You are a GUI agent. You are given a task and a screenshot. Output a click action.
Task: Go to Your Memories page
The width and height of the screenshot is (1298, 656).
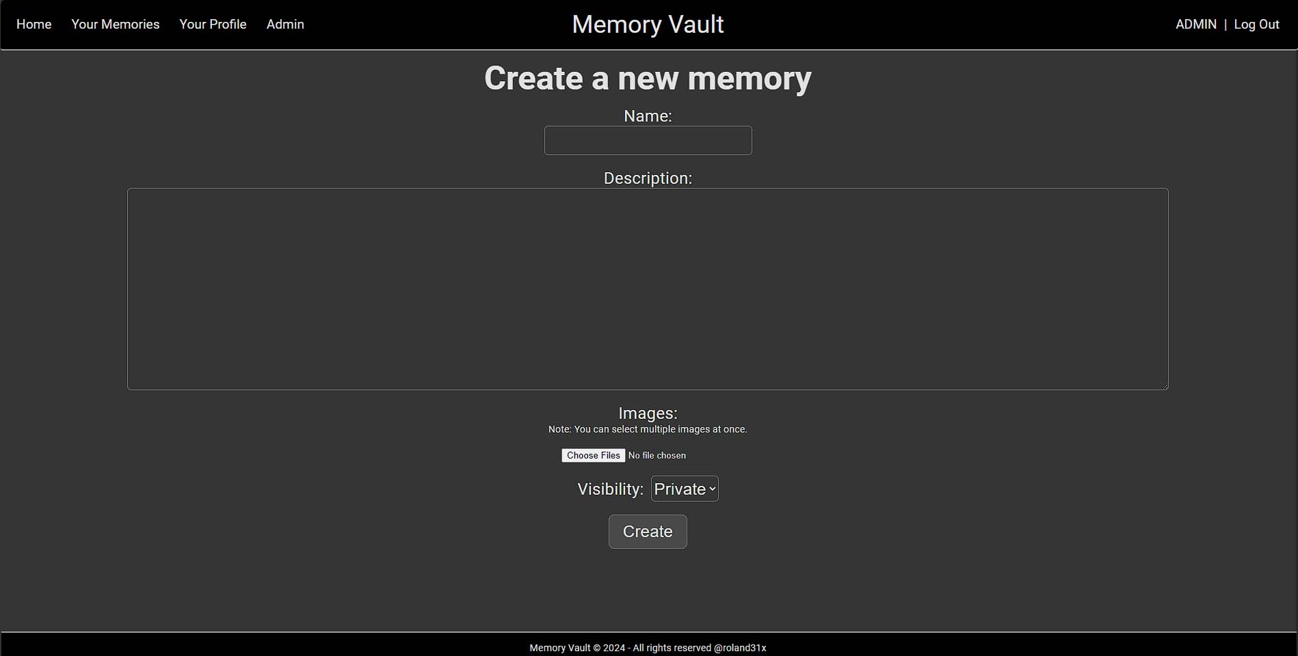115,25
